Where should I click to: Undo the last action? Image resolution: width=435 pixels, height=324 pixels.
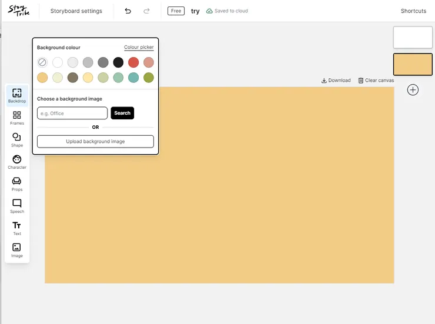(x=128, y=11)
